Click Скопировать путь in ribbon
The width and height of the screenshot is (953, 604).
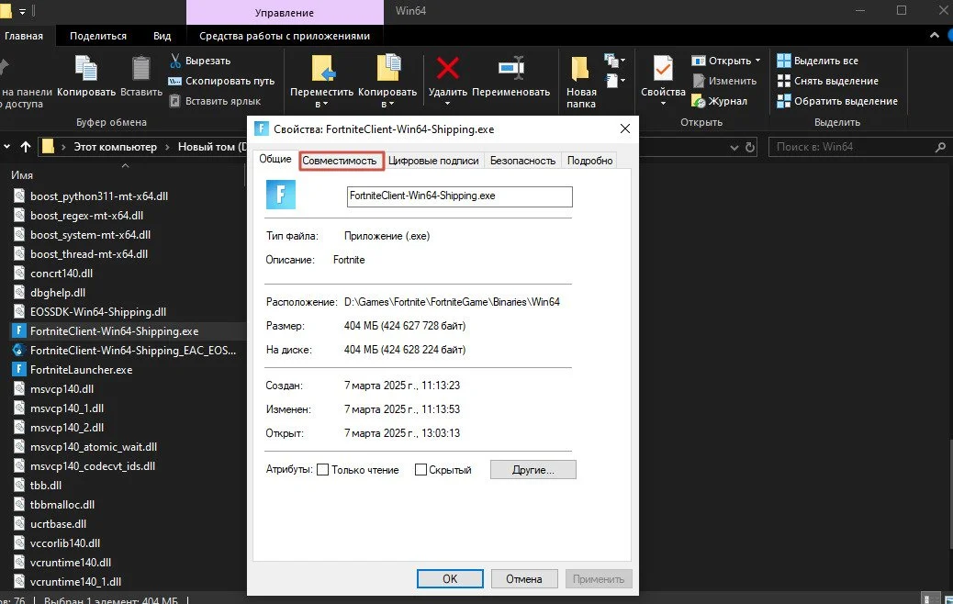point(222,81)
